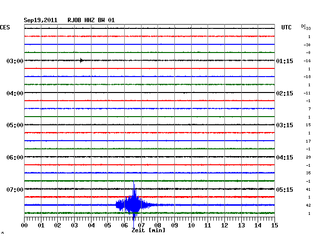Click the "03" minute axis label
The height and width of the screenshot is (238, 313).
click(x=74, y=225)
